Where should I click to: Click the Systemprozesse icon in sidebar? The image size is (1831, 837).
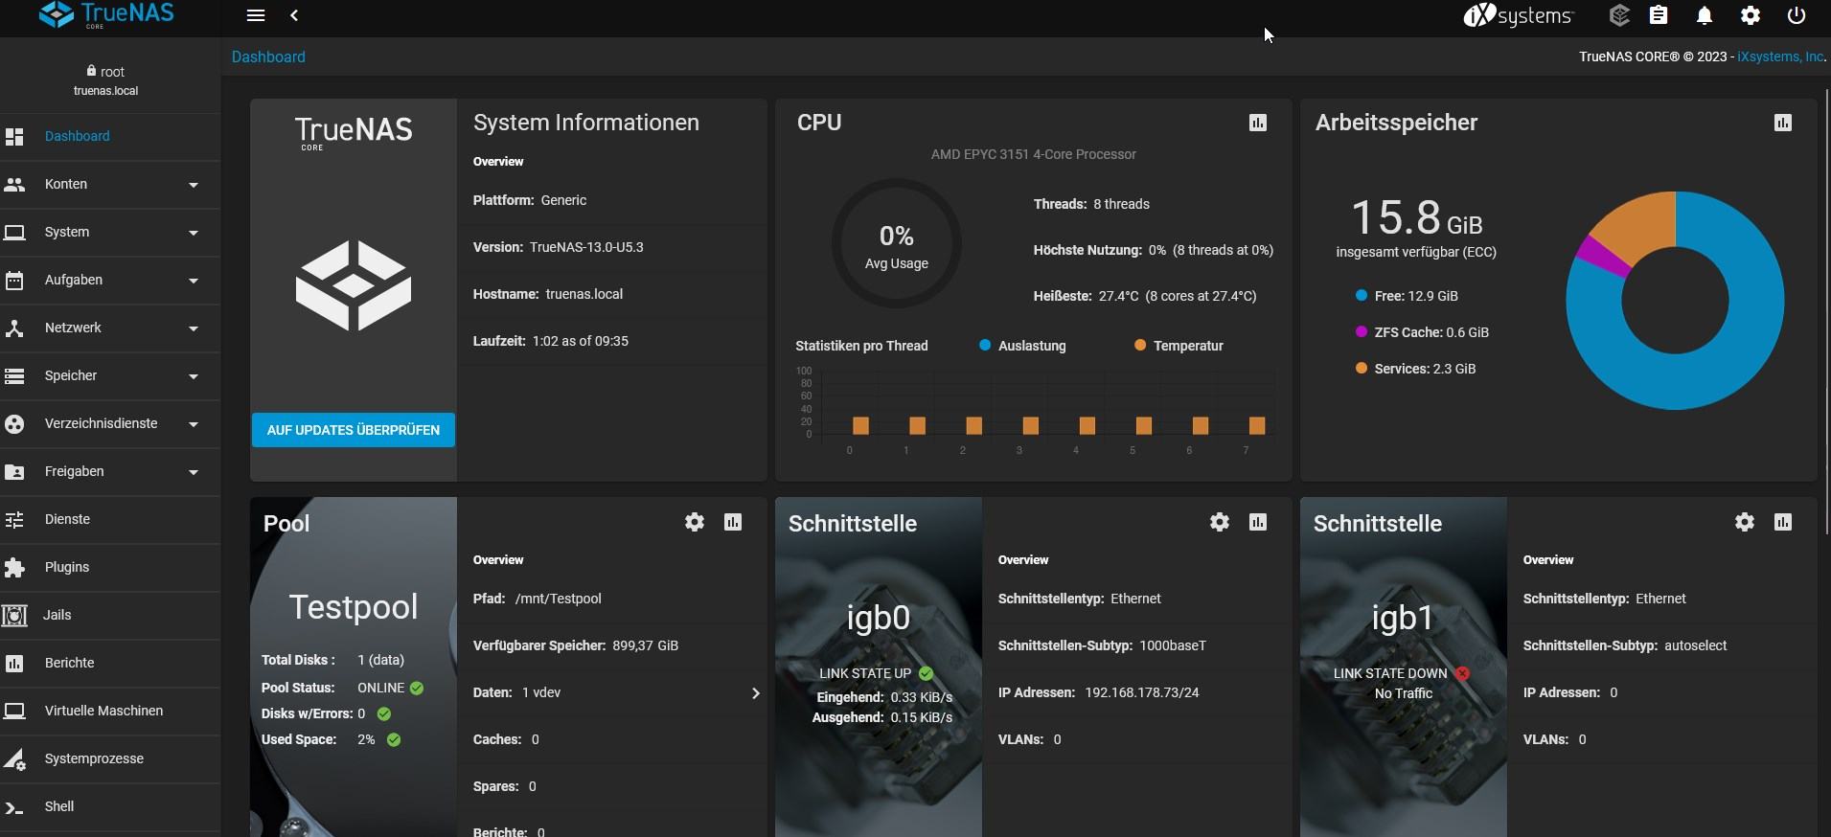(14, 759)
